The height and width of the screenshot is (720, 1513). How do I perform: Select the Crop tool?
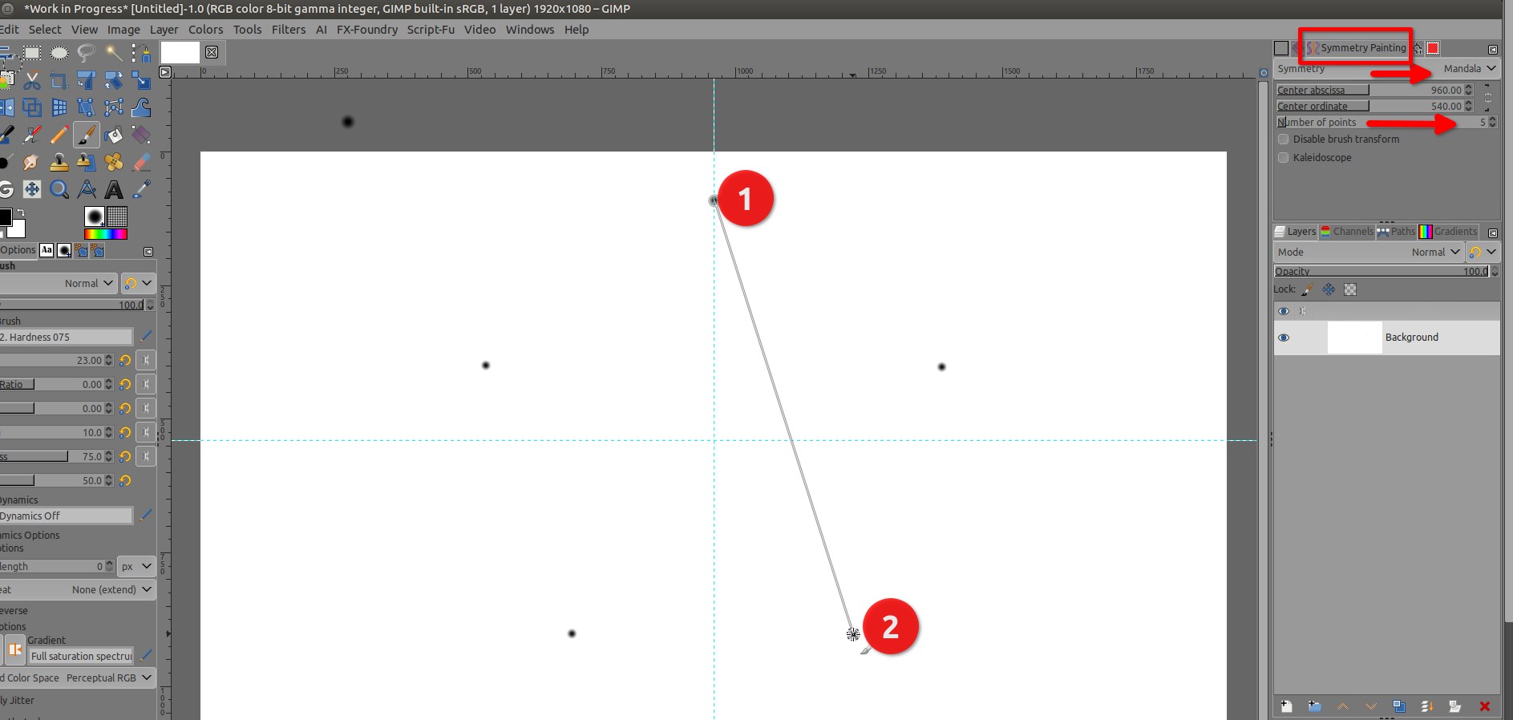coord(59,80)
